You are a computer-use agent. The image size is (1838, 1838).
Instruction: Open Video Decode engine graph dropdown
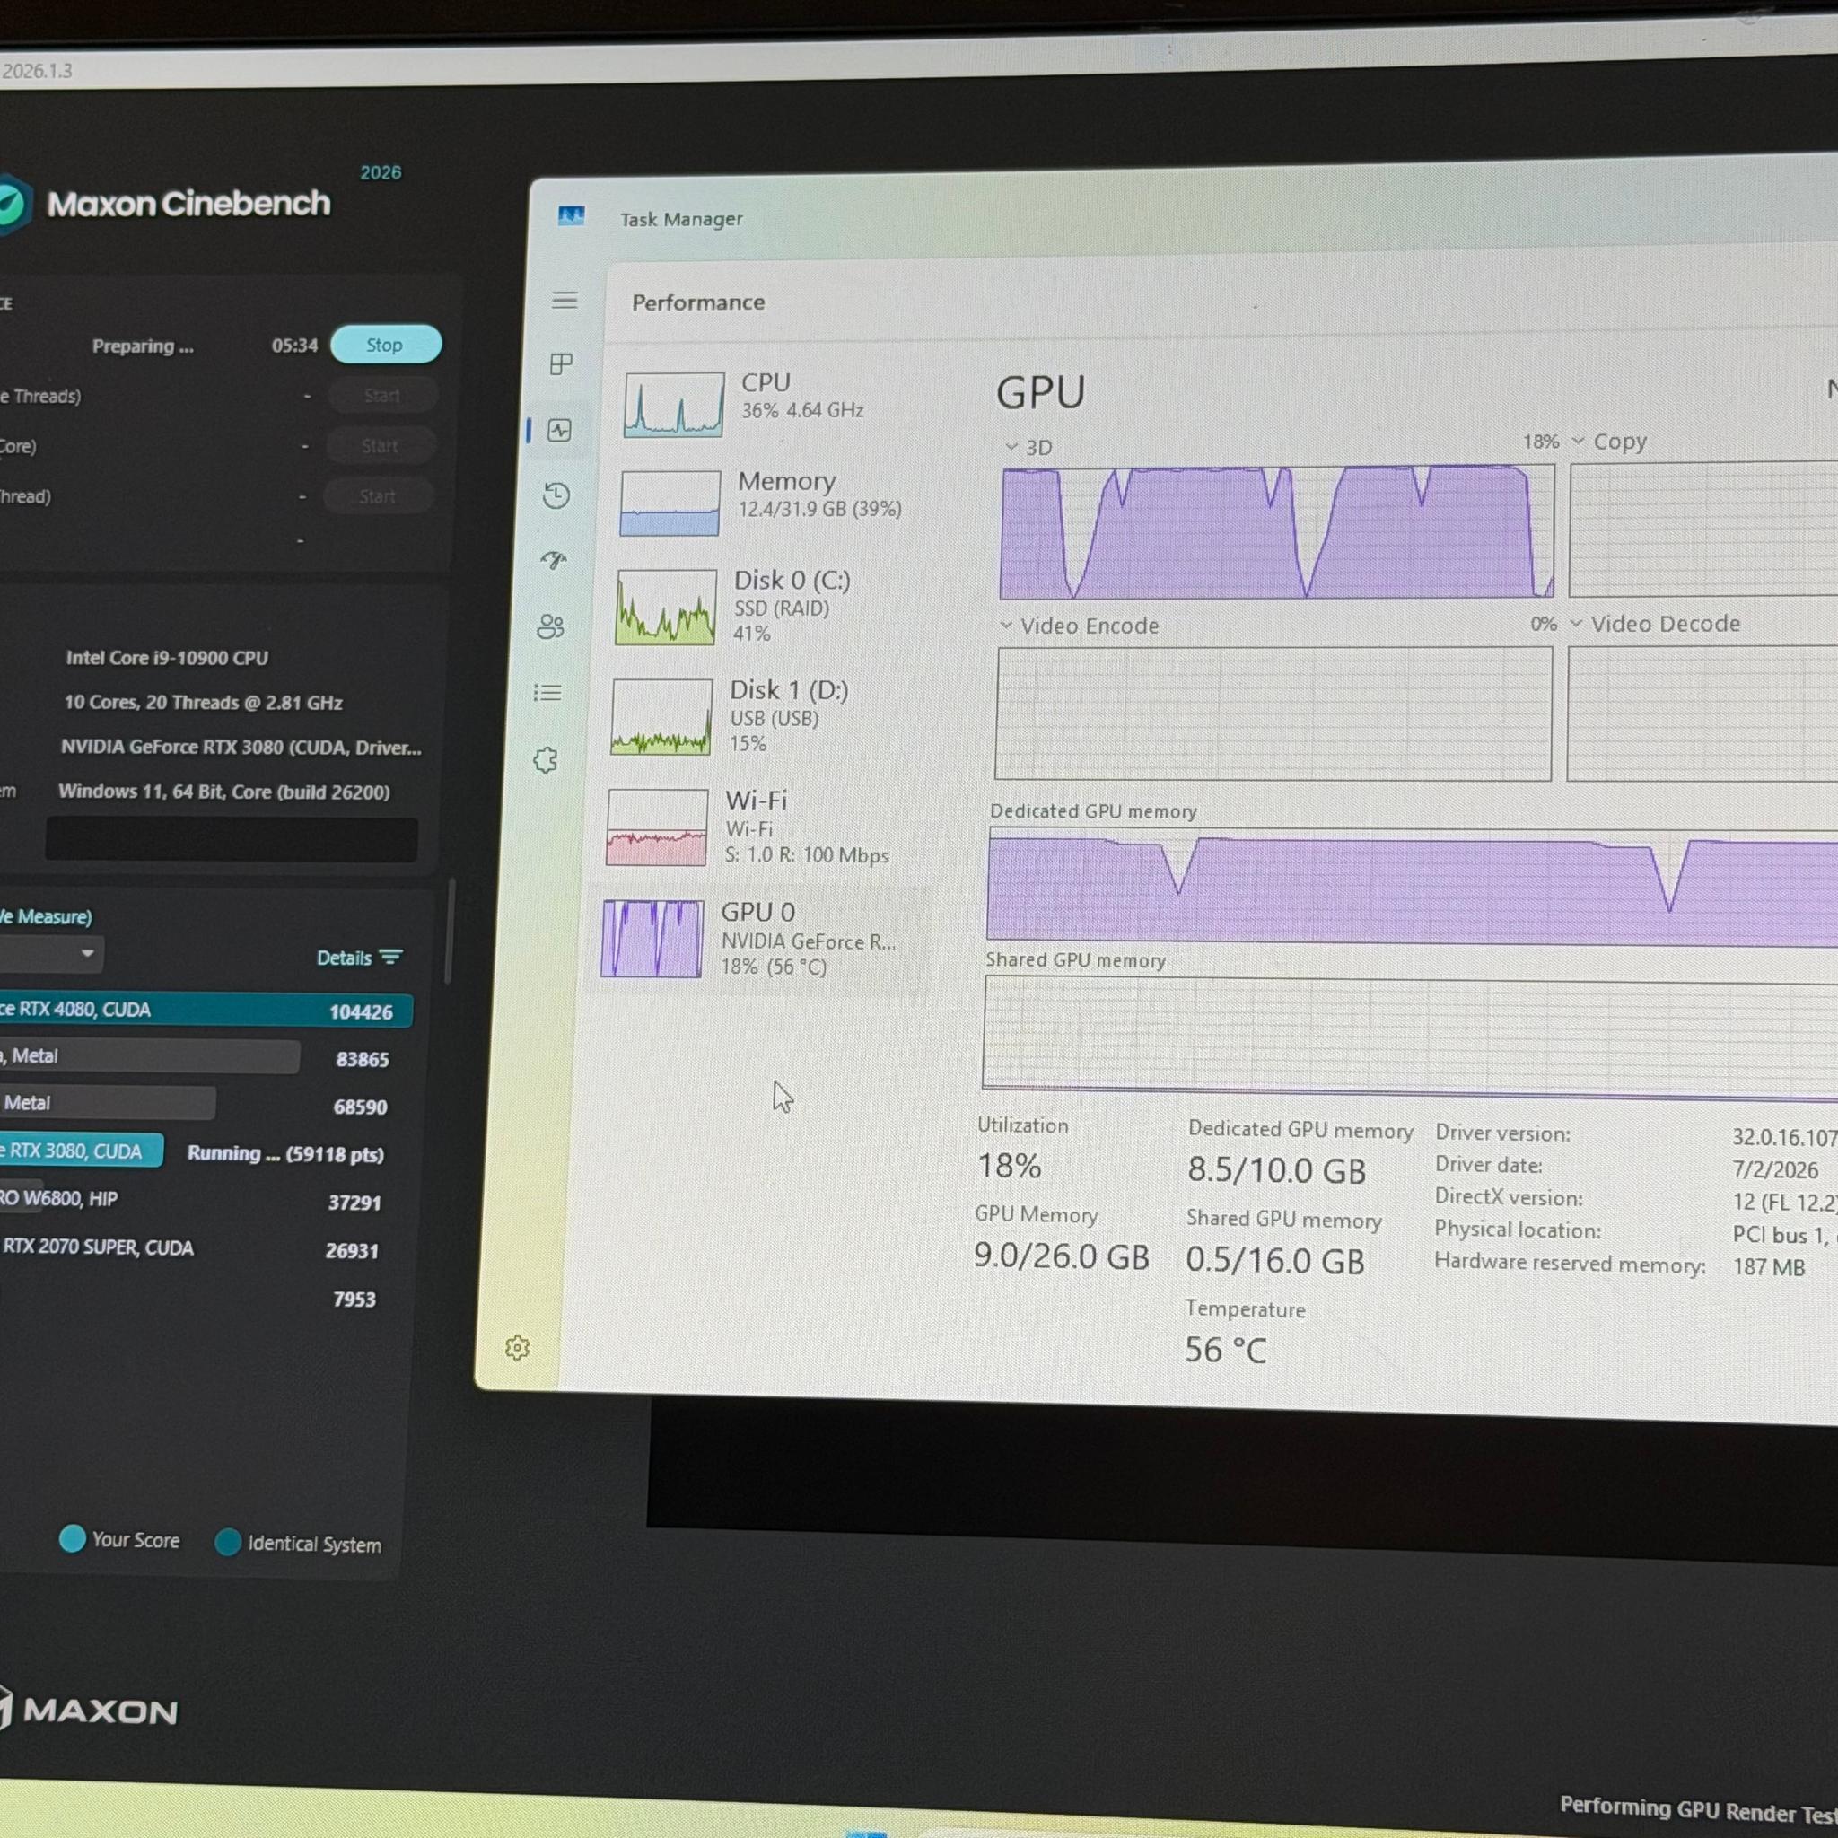[1576, 623]
